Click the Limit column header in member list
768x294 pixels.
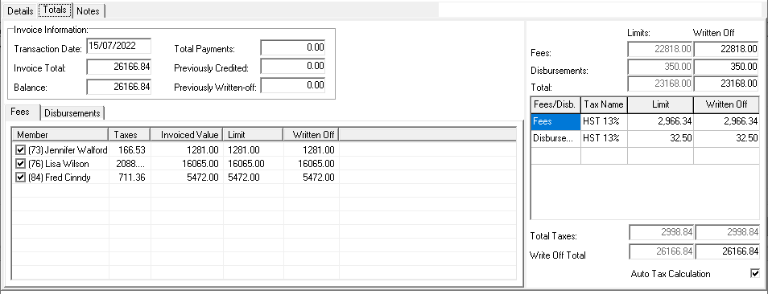pos(254,135)
